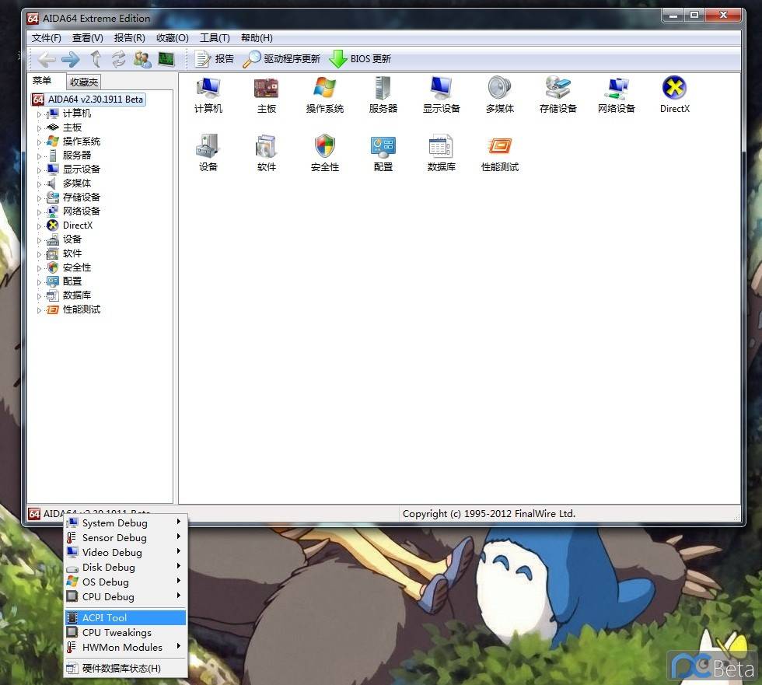Expand the 性能测试 tree node arrow
The height and width of the screenshot is (685, 762).
pos(40,310)
